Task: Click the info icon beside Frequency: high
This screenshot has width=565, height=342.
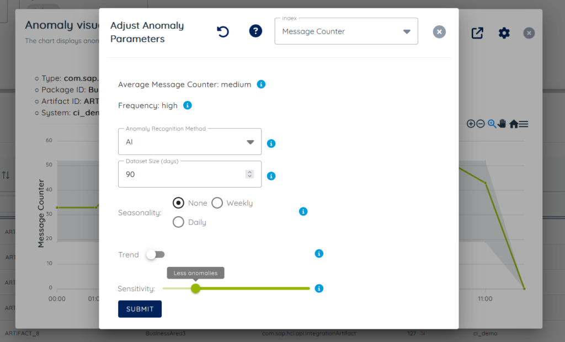Action: point(186,105)
